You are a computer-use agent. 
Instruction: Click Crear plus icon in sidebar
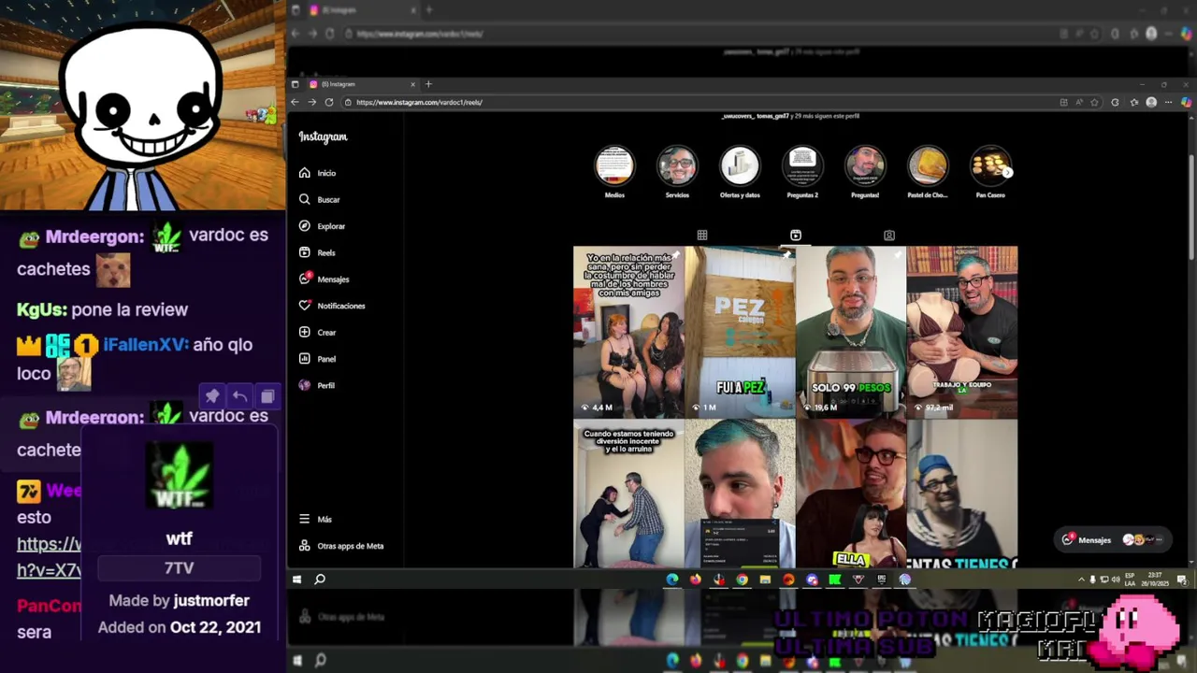[317, 332]
